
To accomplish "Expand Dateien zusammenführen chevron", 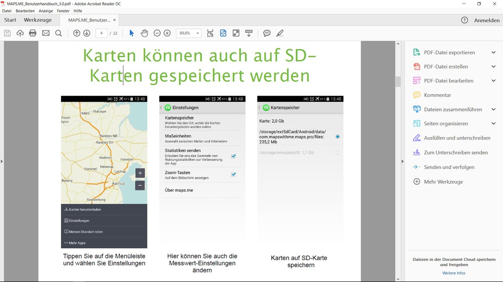I will (x=493, y=109).
